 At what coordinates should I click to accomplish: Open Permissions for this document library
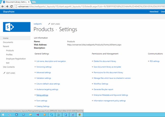(x=108, y=73)
